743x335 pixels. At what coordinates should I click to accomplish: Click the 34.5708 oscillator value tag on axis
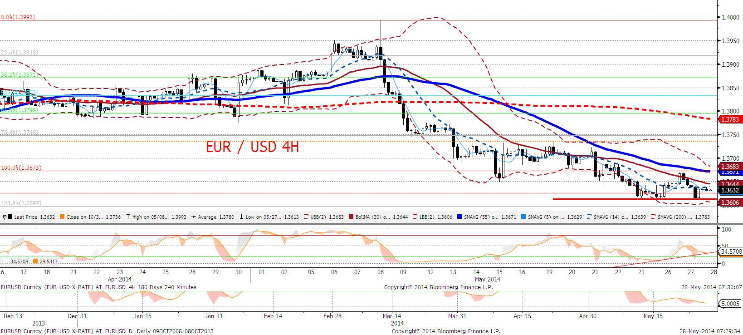[731, 251]
